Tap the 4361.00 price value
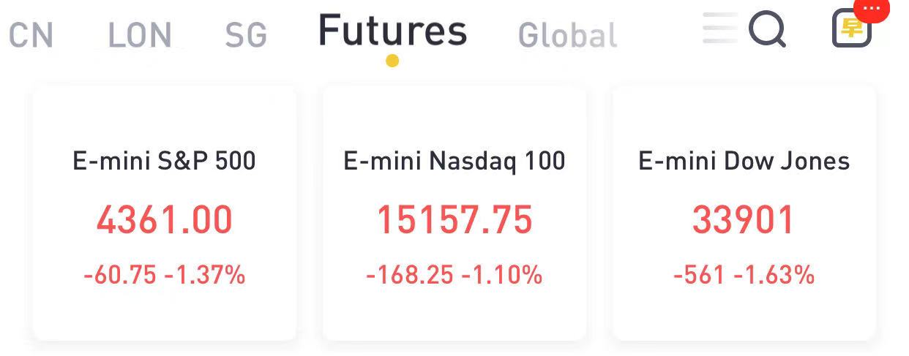909x356 pixels. [165, 219]
